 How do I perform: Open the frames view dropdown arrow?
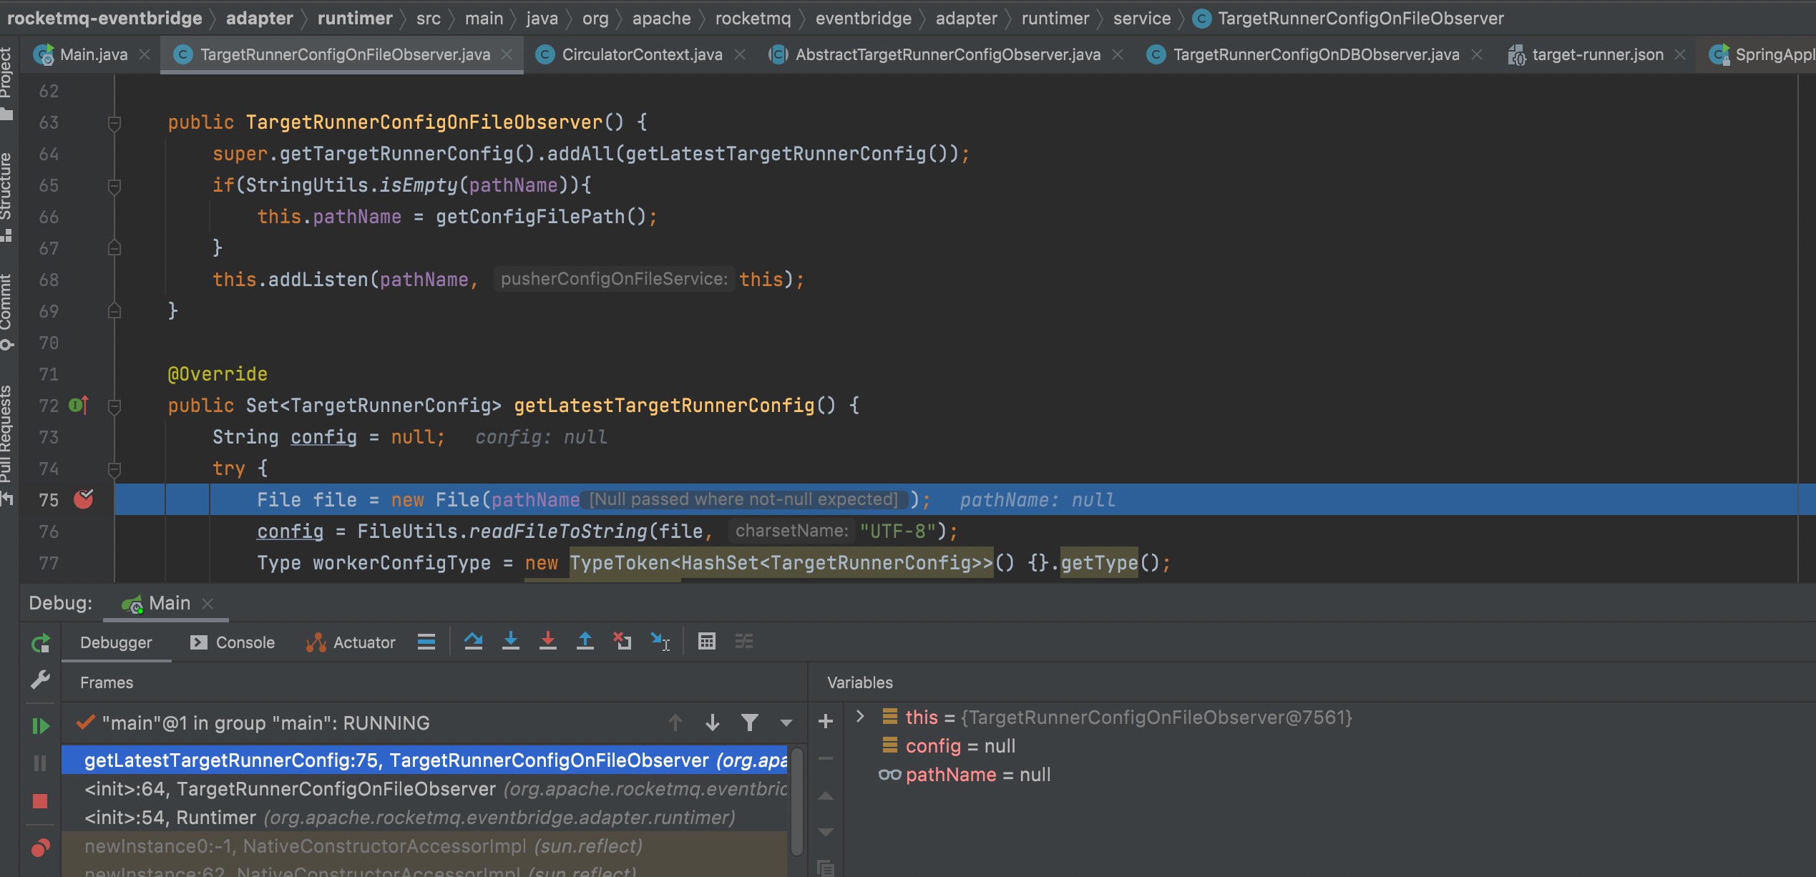pos(786,722)
